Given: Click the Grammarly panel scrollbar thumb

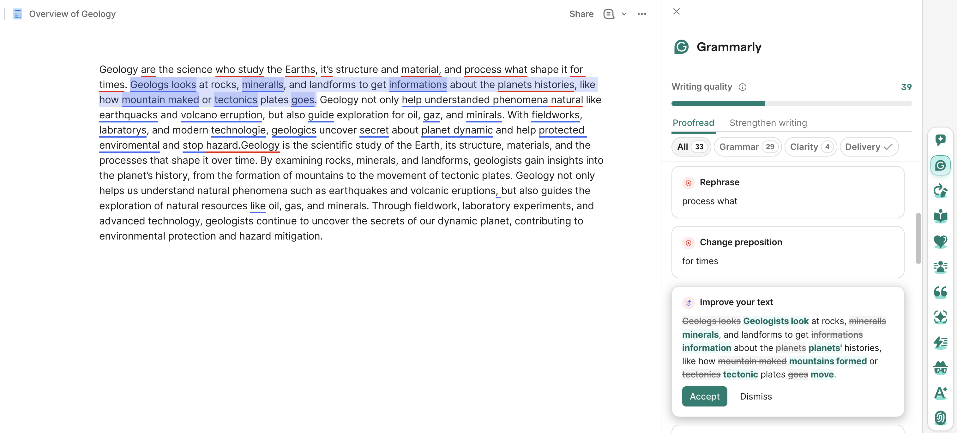Looking at the screenshot, I should 918,238.
